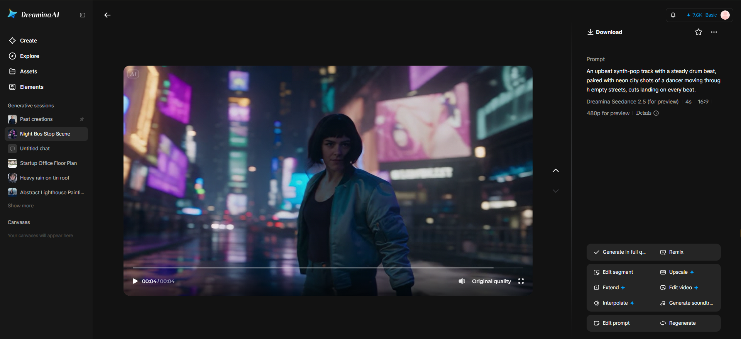741x339 pixels.
Task: Click Generate in full quality
Action: [x=619, y=252]
